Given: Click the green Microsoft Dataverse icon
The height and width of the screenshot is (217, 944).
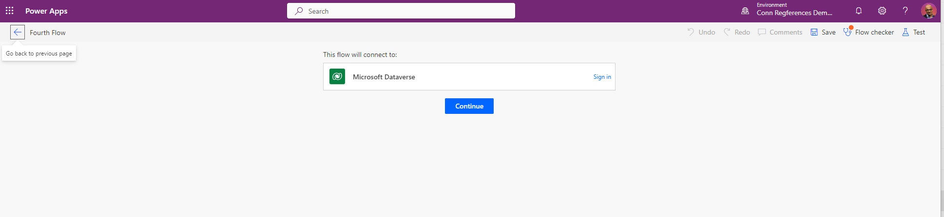Looking at the screenshot, I should 337,77.
